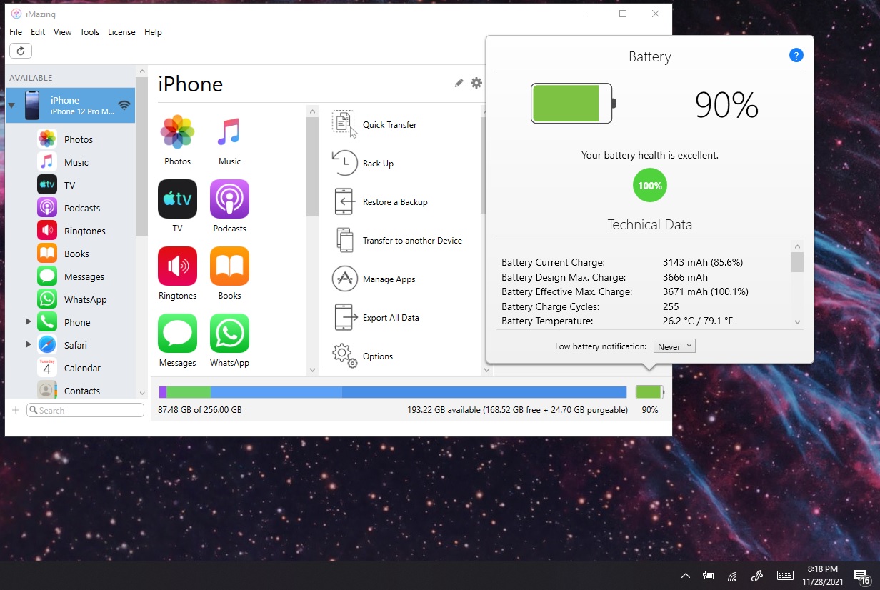Open the large Music app icon
Image resolution: width=880 pixels, height=590 pixels.
[x=229, y=132]
